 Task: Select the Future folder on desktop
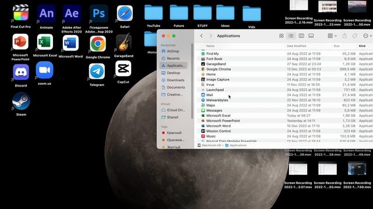coord(179,13)
